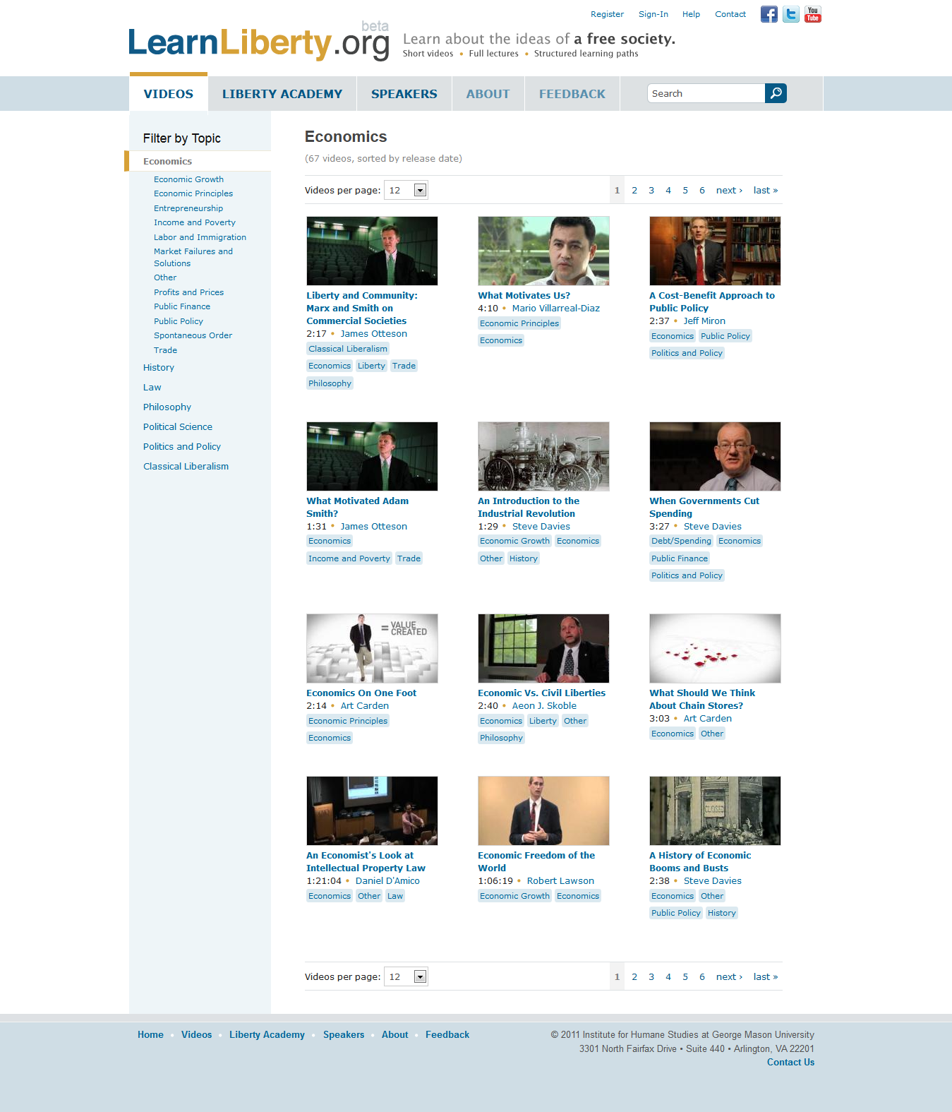Open footer Liberty Academy link
This screenshot has height=1112, width=952.
267,1034
